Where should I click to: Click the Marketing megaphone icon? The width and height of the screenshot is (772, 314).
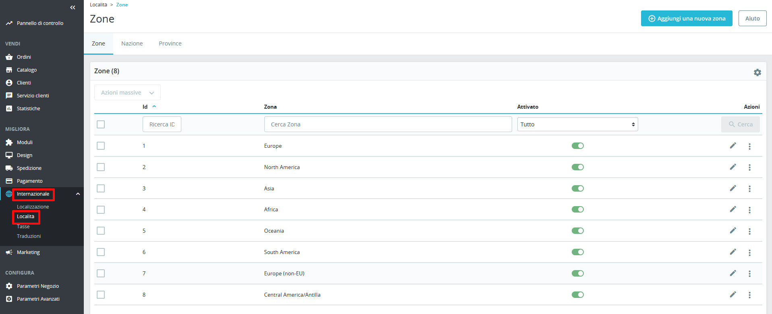9,252
